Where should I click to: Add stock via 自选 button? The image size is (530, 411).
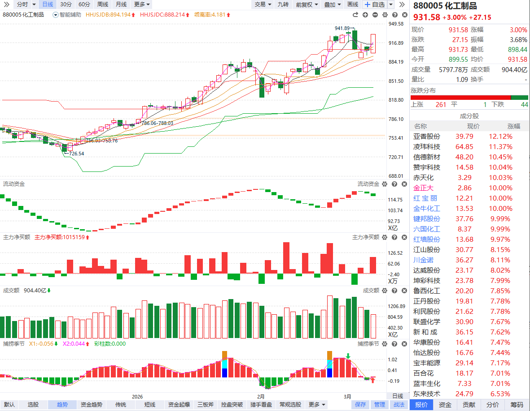pos(375,4)
